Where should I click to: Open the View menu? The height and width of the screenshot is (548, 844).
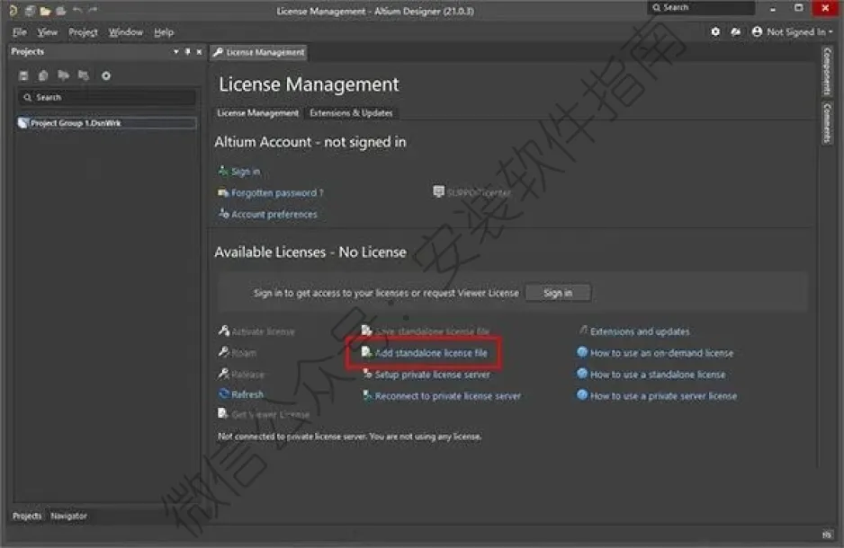(x=48, y=32)
